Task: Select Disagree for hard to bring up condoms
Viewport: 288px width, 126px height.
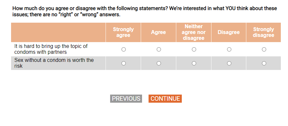Action: coord(229,50)
